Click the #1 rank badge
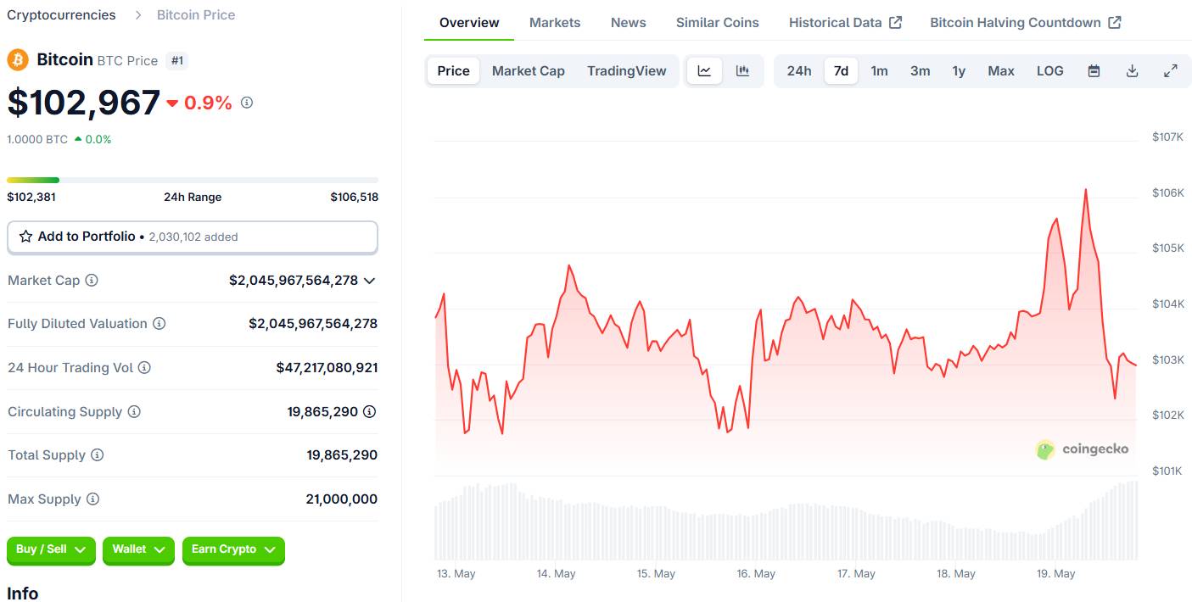 click(x=177, y=60)
